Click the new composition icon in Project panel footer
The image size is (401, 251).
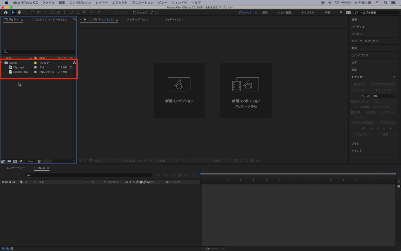coord(15,161)
